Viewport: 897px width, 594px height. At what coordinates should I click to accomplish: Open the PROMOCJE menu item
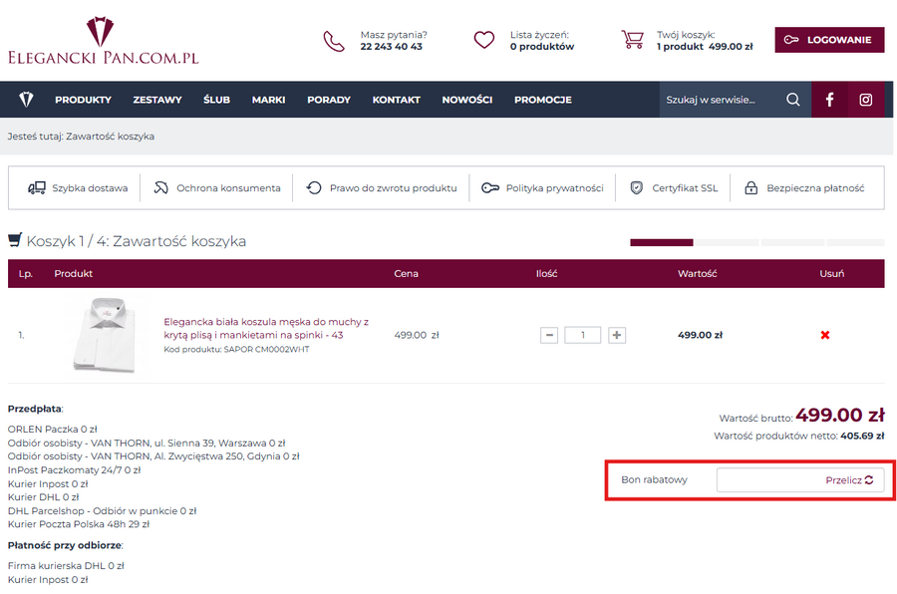pos(542,100)
